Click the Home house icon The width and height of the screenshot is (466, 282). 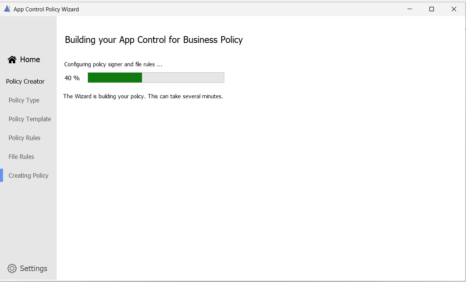(x=12, y=59)
